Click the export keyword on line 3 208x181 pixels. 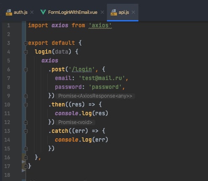pos(38,43)
